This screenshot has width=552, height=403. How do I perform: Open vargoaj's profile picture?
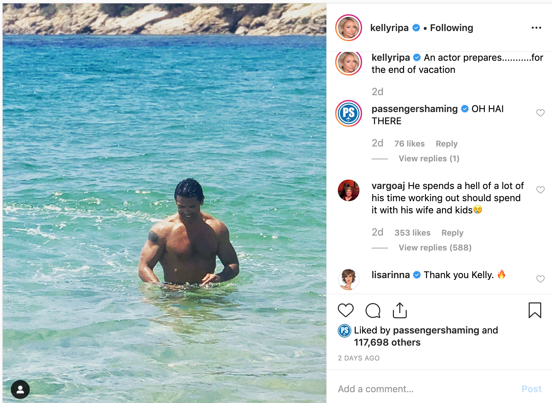[349, 190]
